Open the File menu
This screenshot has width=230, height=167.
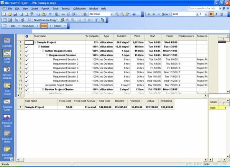click(x=10, y=9)
